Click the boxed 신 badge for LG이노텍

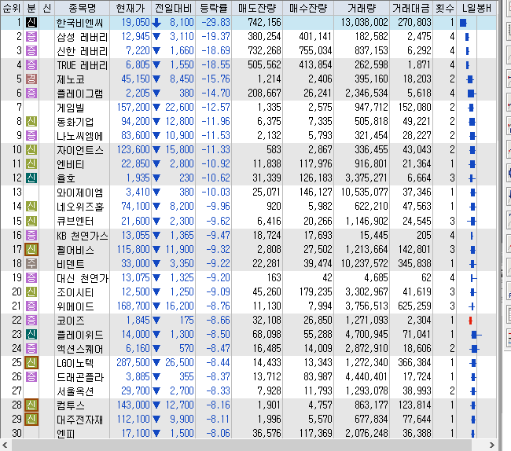coord(31,362)
